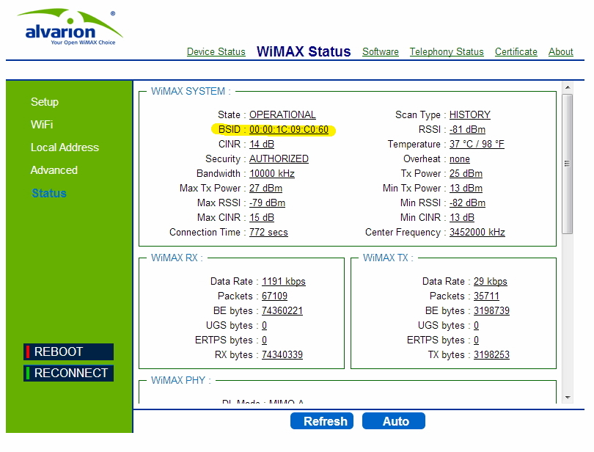Click the TX Data Rate value 29 kbps
This screenshot has width=594, height=452.
click(x=491, y=281)
